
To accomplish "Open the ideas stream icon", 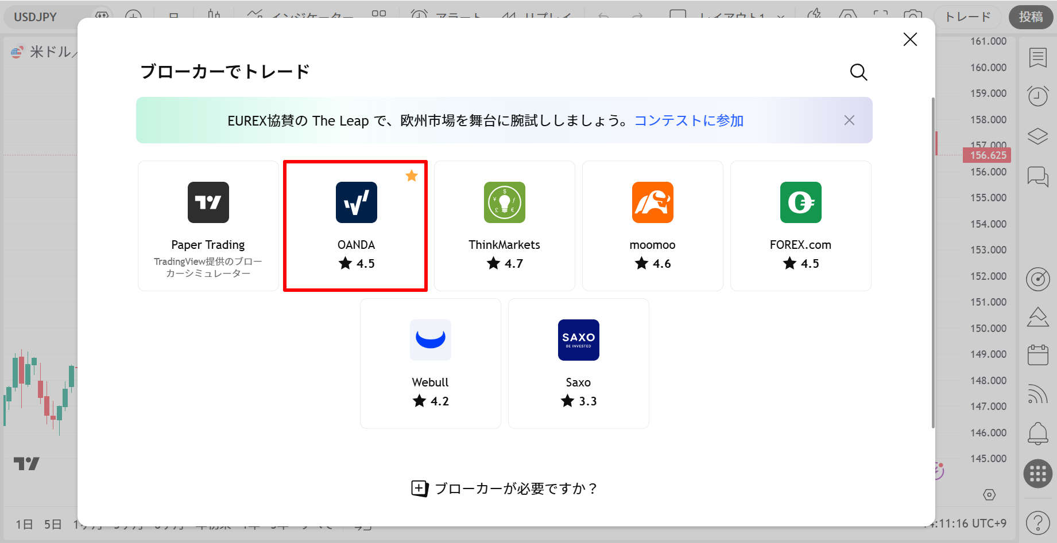I will [x=1037, y=317].
